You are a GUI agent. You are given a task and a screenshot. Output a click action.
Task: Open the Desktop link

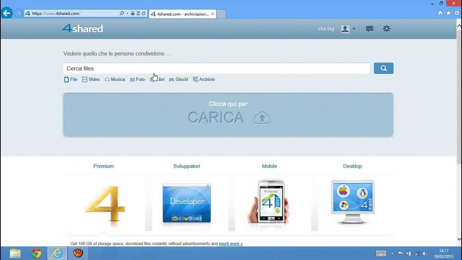(x=353, y=166)
